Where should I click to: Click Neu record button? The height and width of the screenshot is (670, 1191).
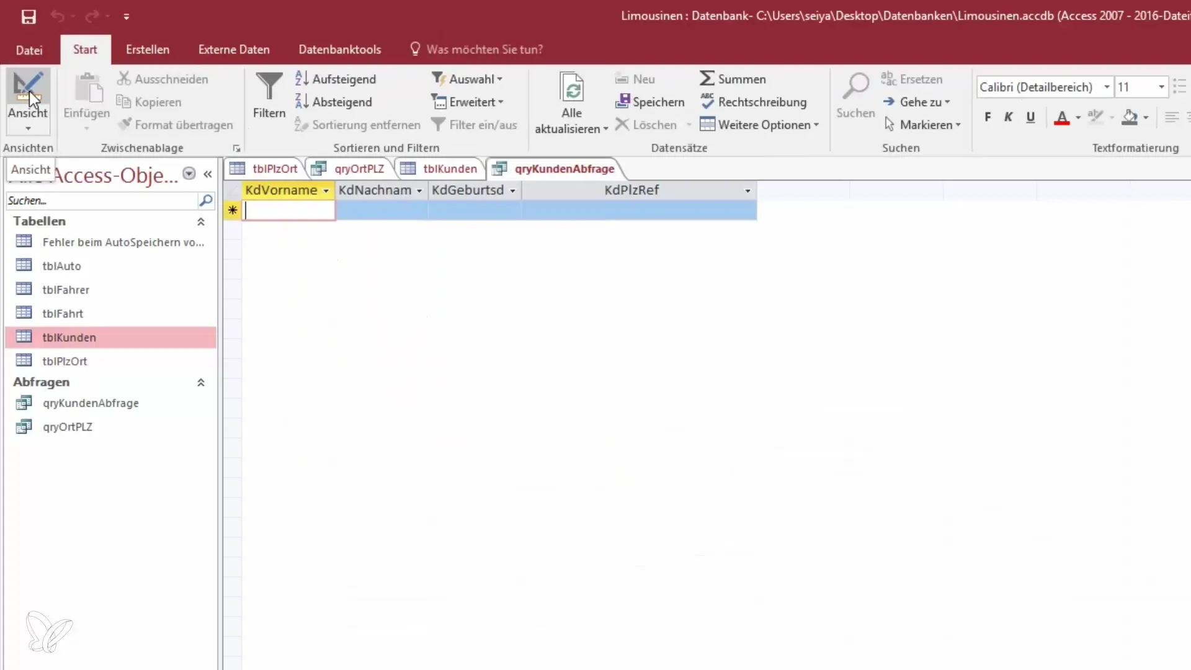click(635, 79)
